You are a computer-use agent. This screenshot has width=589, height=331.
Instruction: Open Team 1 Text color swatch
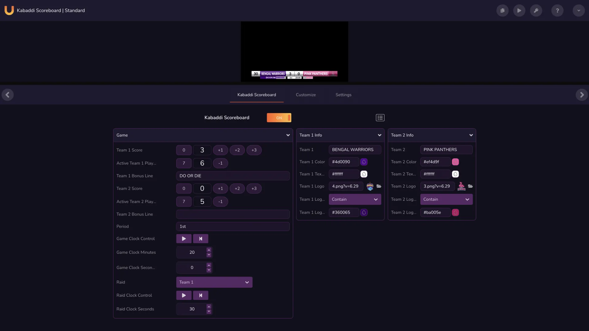coord(364,174)
